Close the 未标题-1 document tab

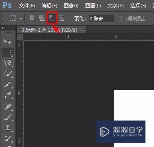tap(82, 29)
